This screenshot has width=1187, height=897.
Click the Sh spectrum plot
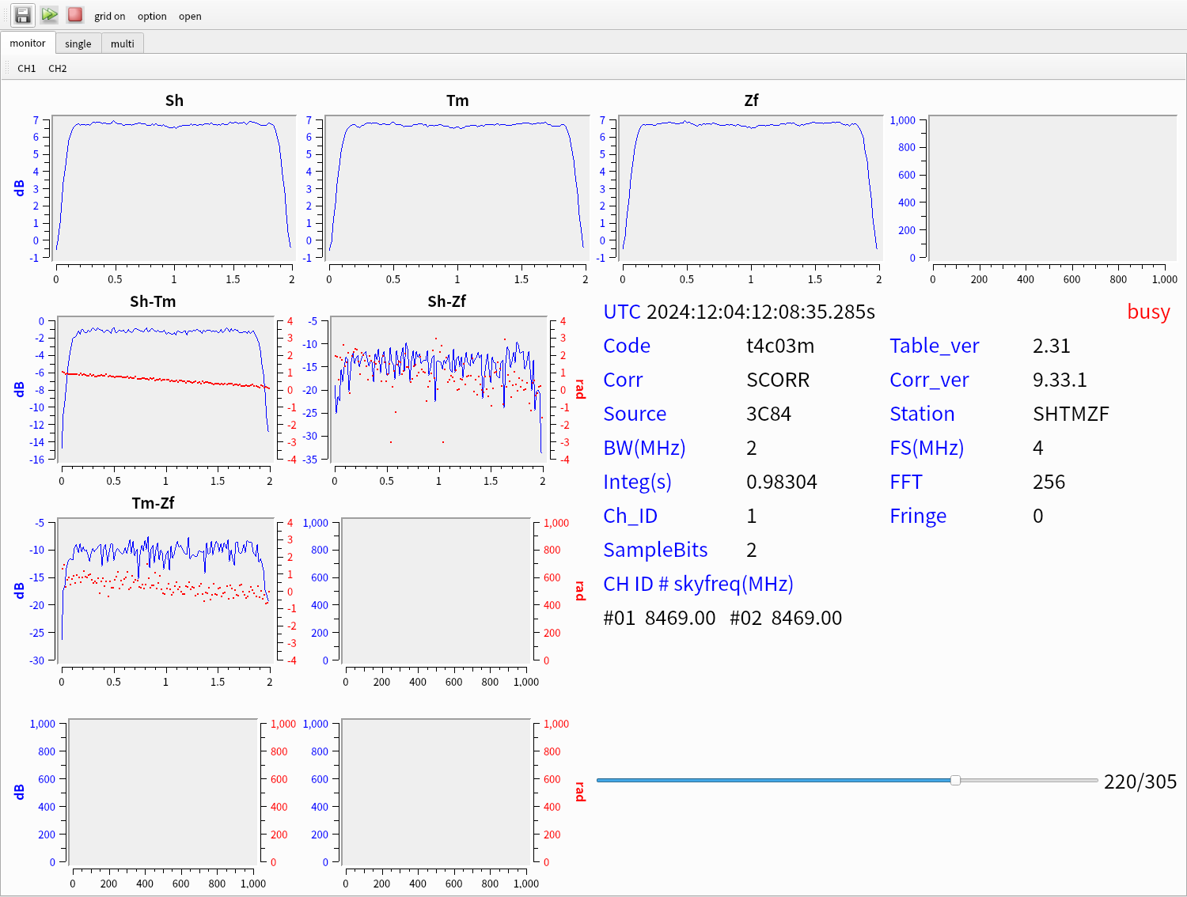click(173, 188)
